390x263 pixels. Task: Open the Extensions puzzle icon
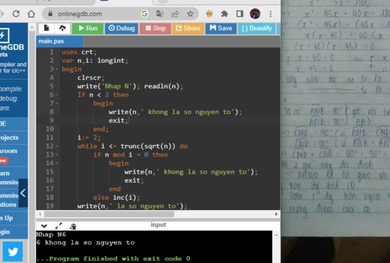click(225, 14)
